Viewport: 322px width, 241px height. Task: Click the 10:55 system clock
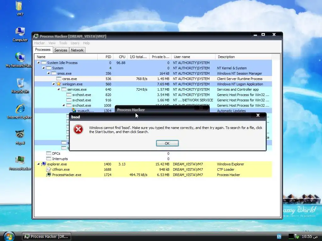(310, 237)
